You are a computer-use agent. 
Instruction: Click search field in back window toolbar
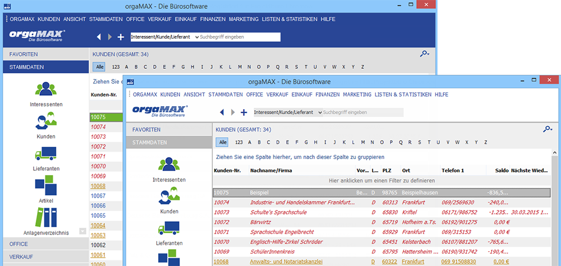240,37
